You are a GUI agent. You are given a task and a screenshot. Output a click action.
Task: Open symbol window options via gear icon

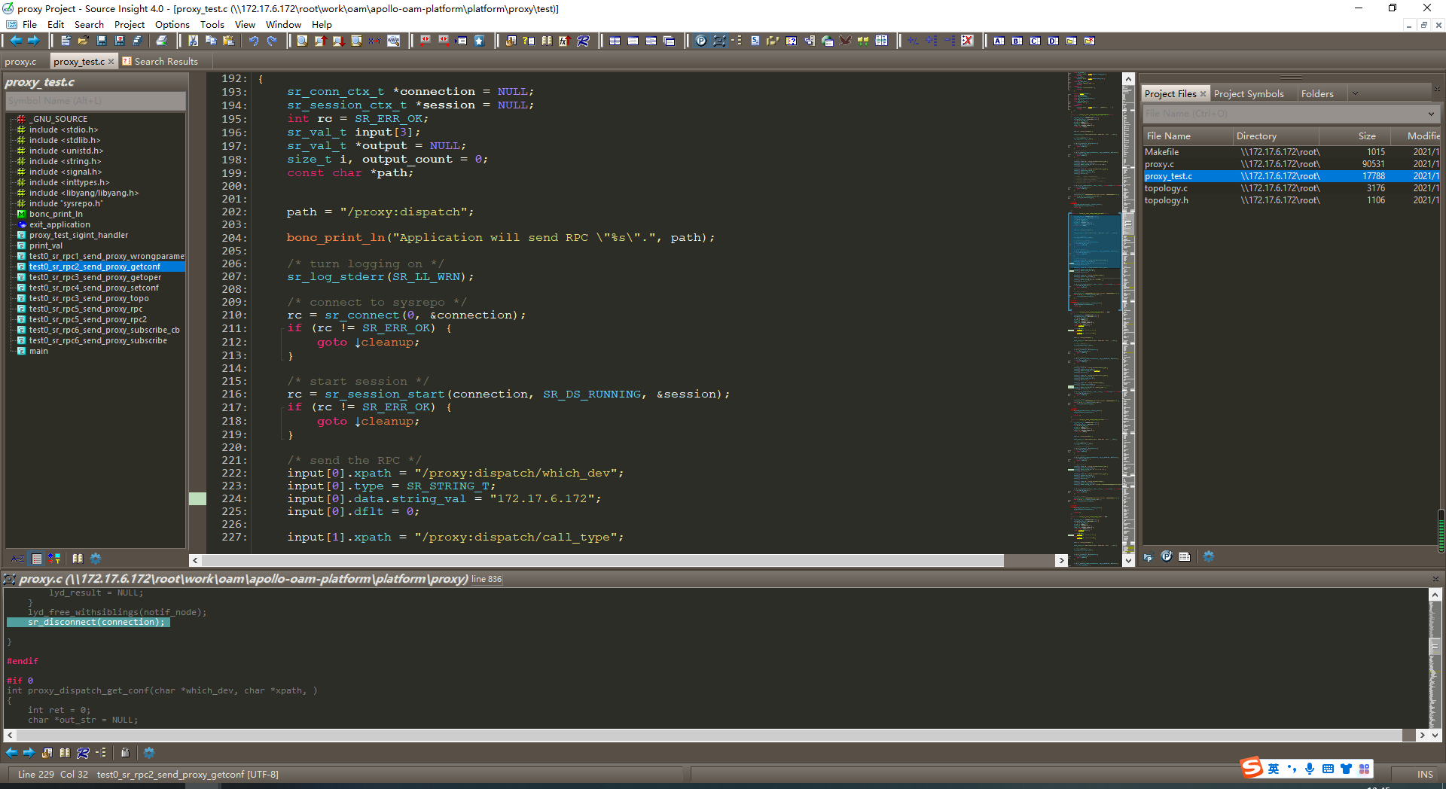(95, 559)
